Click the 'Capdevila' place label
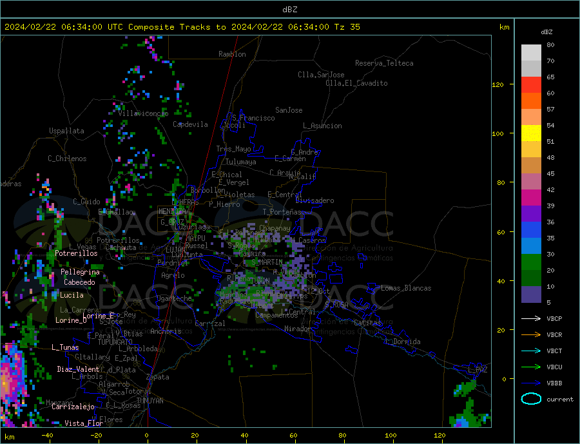Viewport: 580px width, 444px height. pyautogui.click(x=190, y=124)
